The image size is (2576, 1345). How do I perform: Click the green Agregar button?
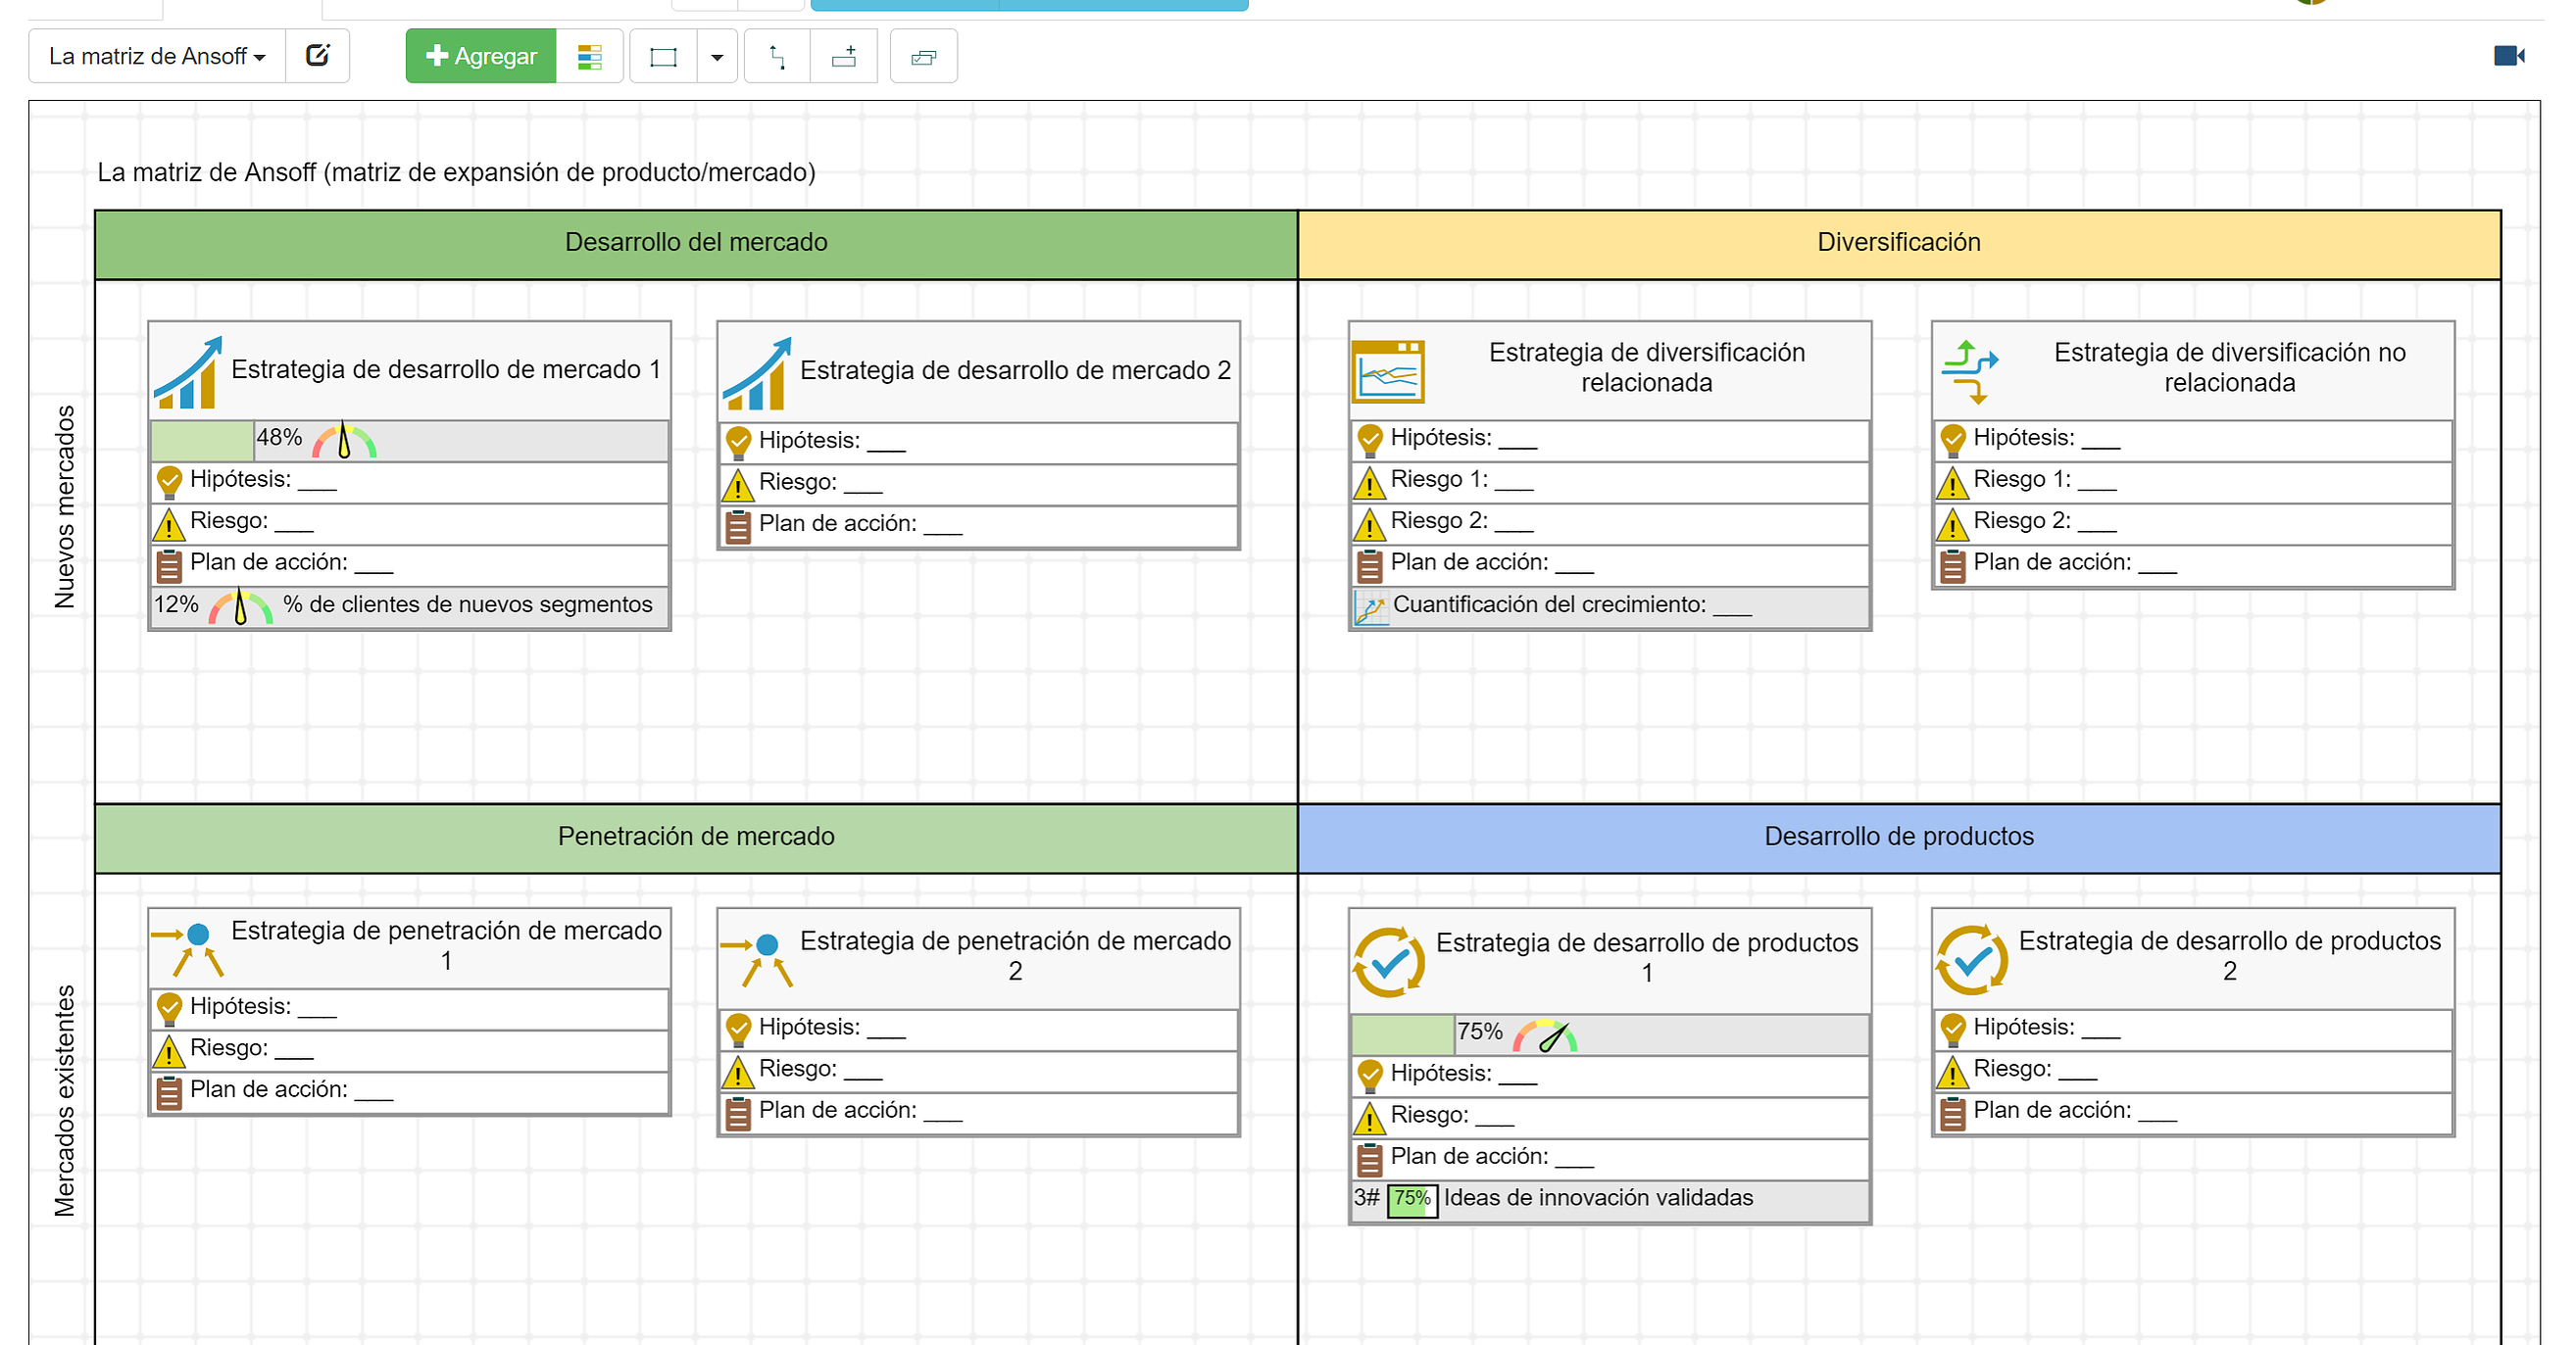(481, 56)
